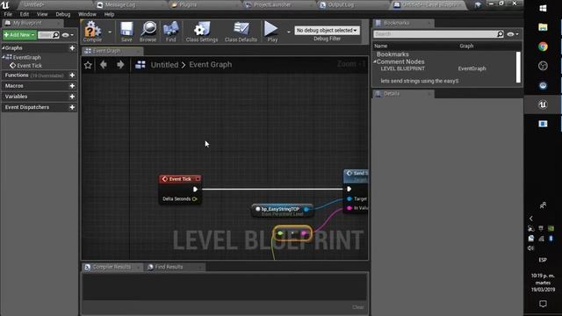Open the Help menu
This screenshot has width=562, height=316.
(109, 14)
